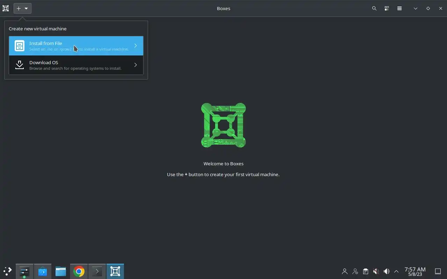Open search in Boxes header

374,8
